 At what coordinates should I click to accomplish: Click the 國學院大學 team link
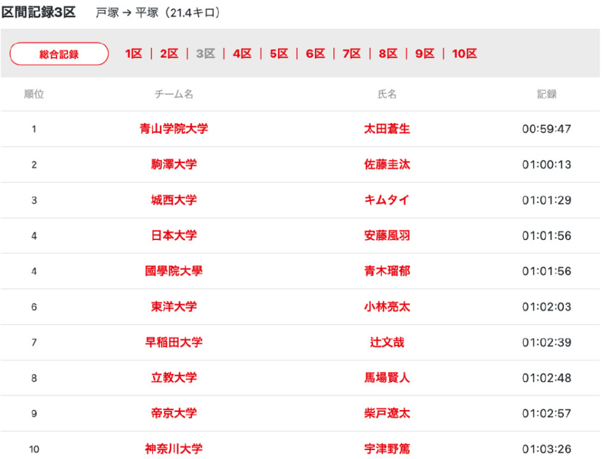tap(174, 271)
